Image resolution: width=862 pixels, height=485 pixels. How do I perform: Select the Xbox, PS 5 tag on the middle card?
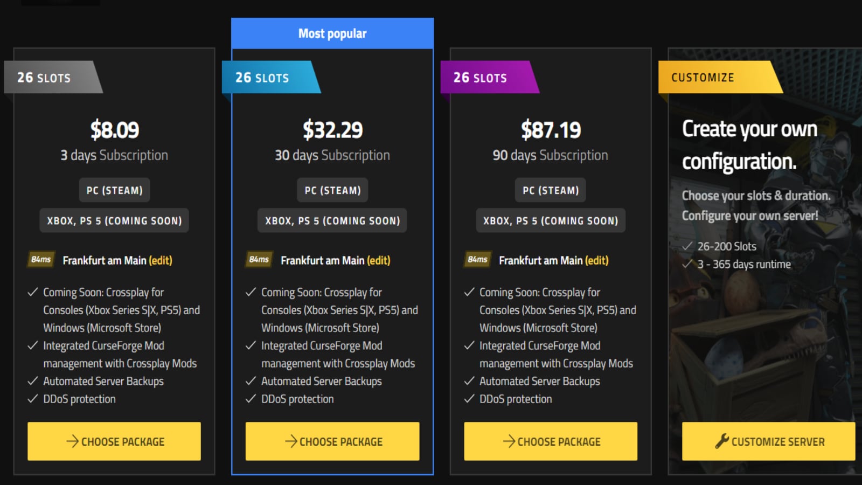click(332, 220)
